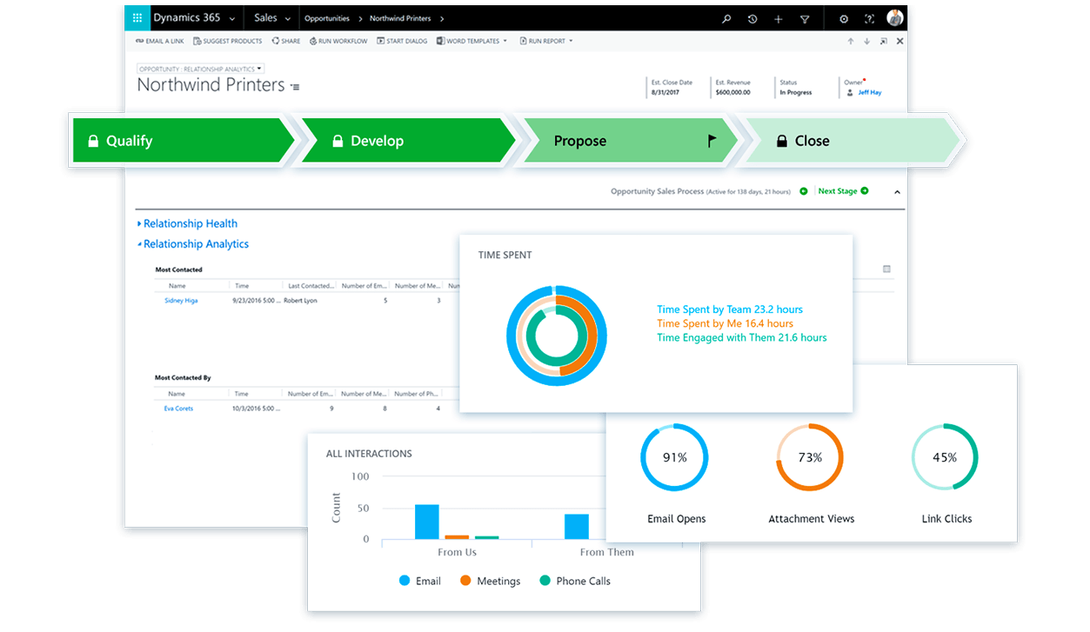1090x632 pixels.
Task: Select the Qualify stage
Action: tap(183, 141)
